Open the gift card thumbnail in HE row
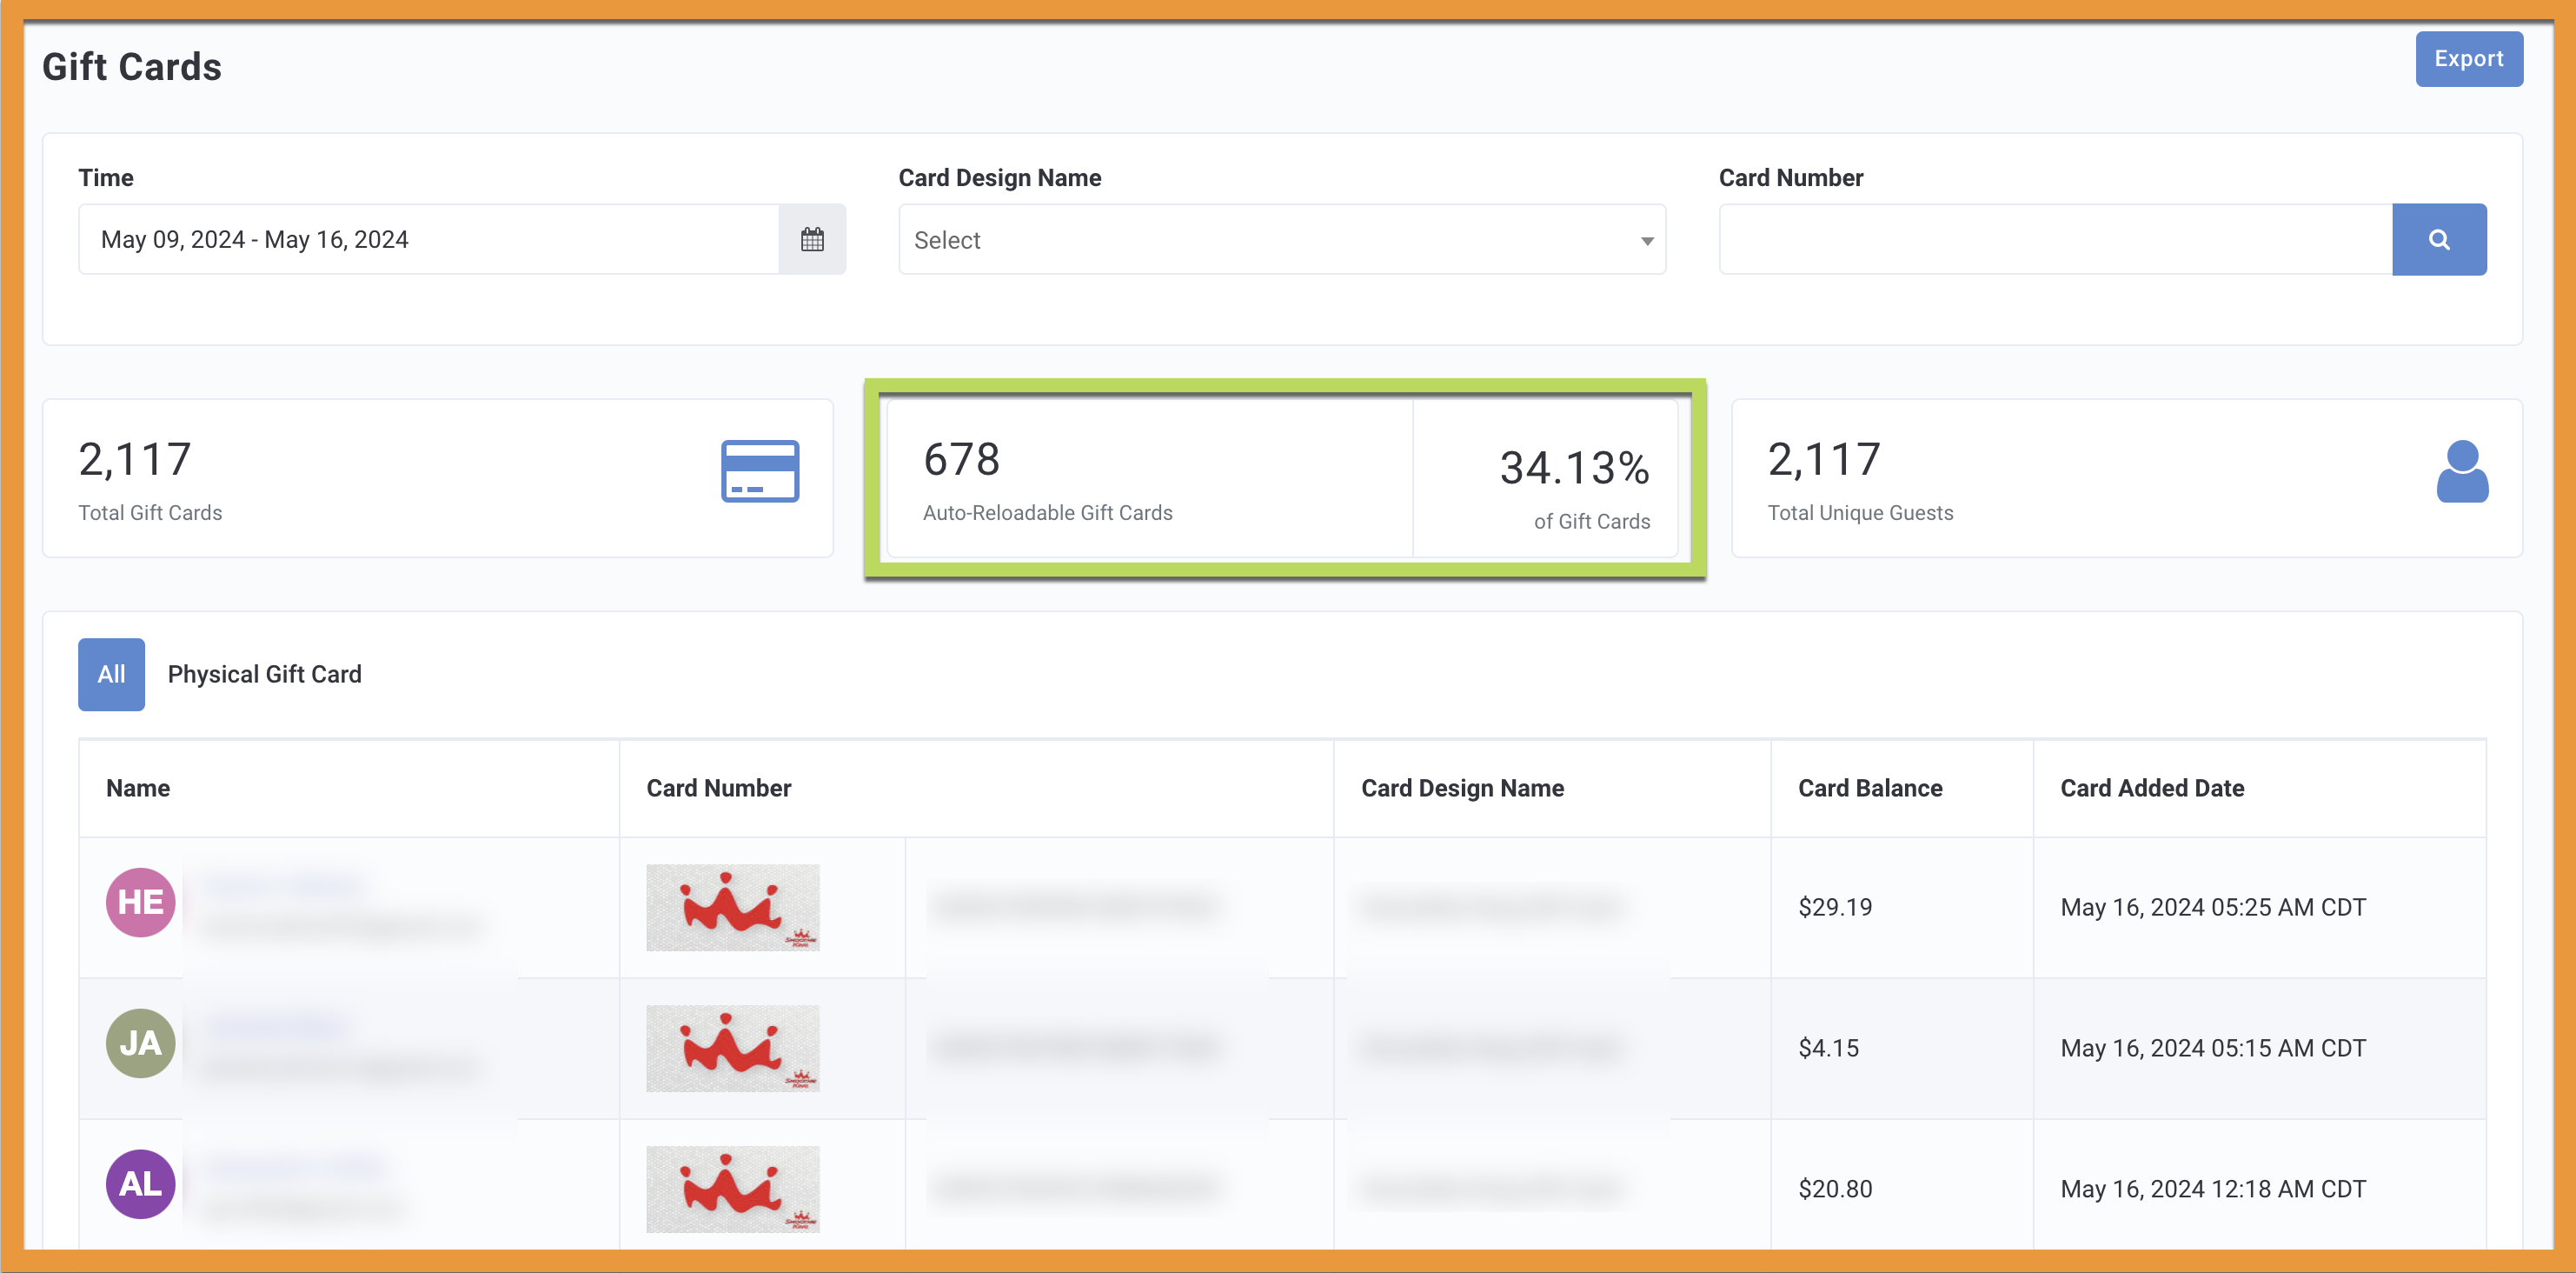The width and height of the screenshot is (2576, 1273). coord(733,908)
